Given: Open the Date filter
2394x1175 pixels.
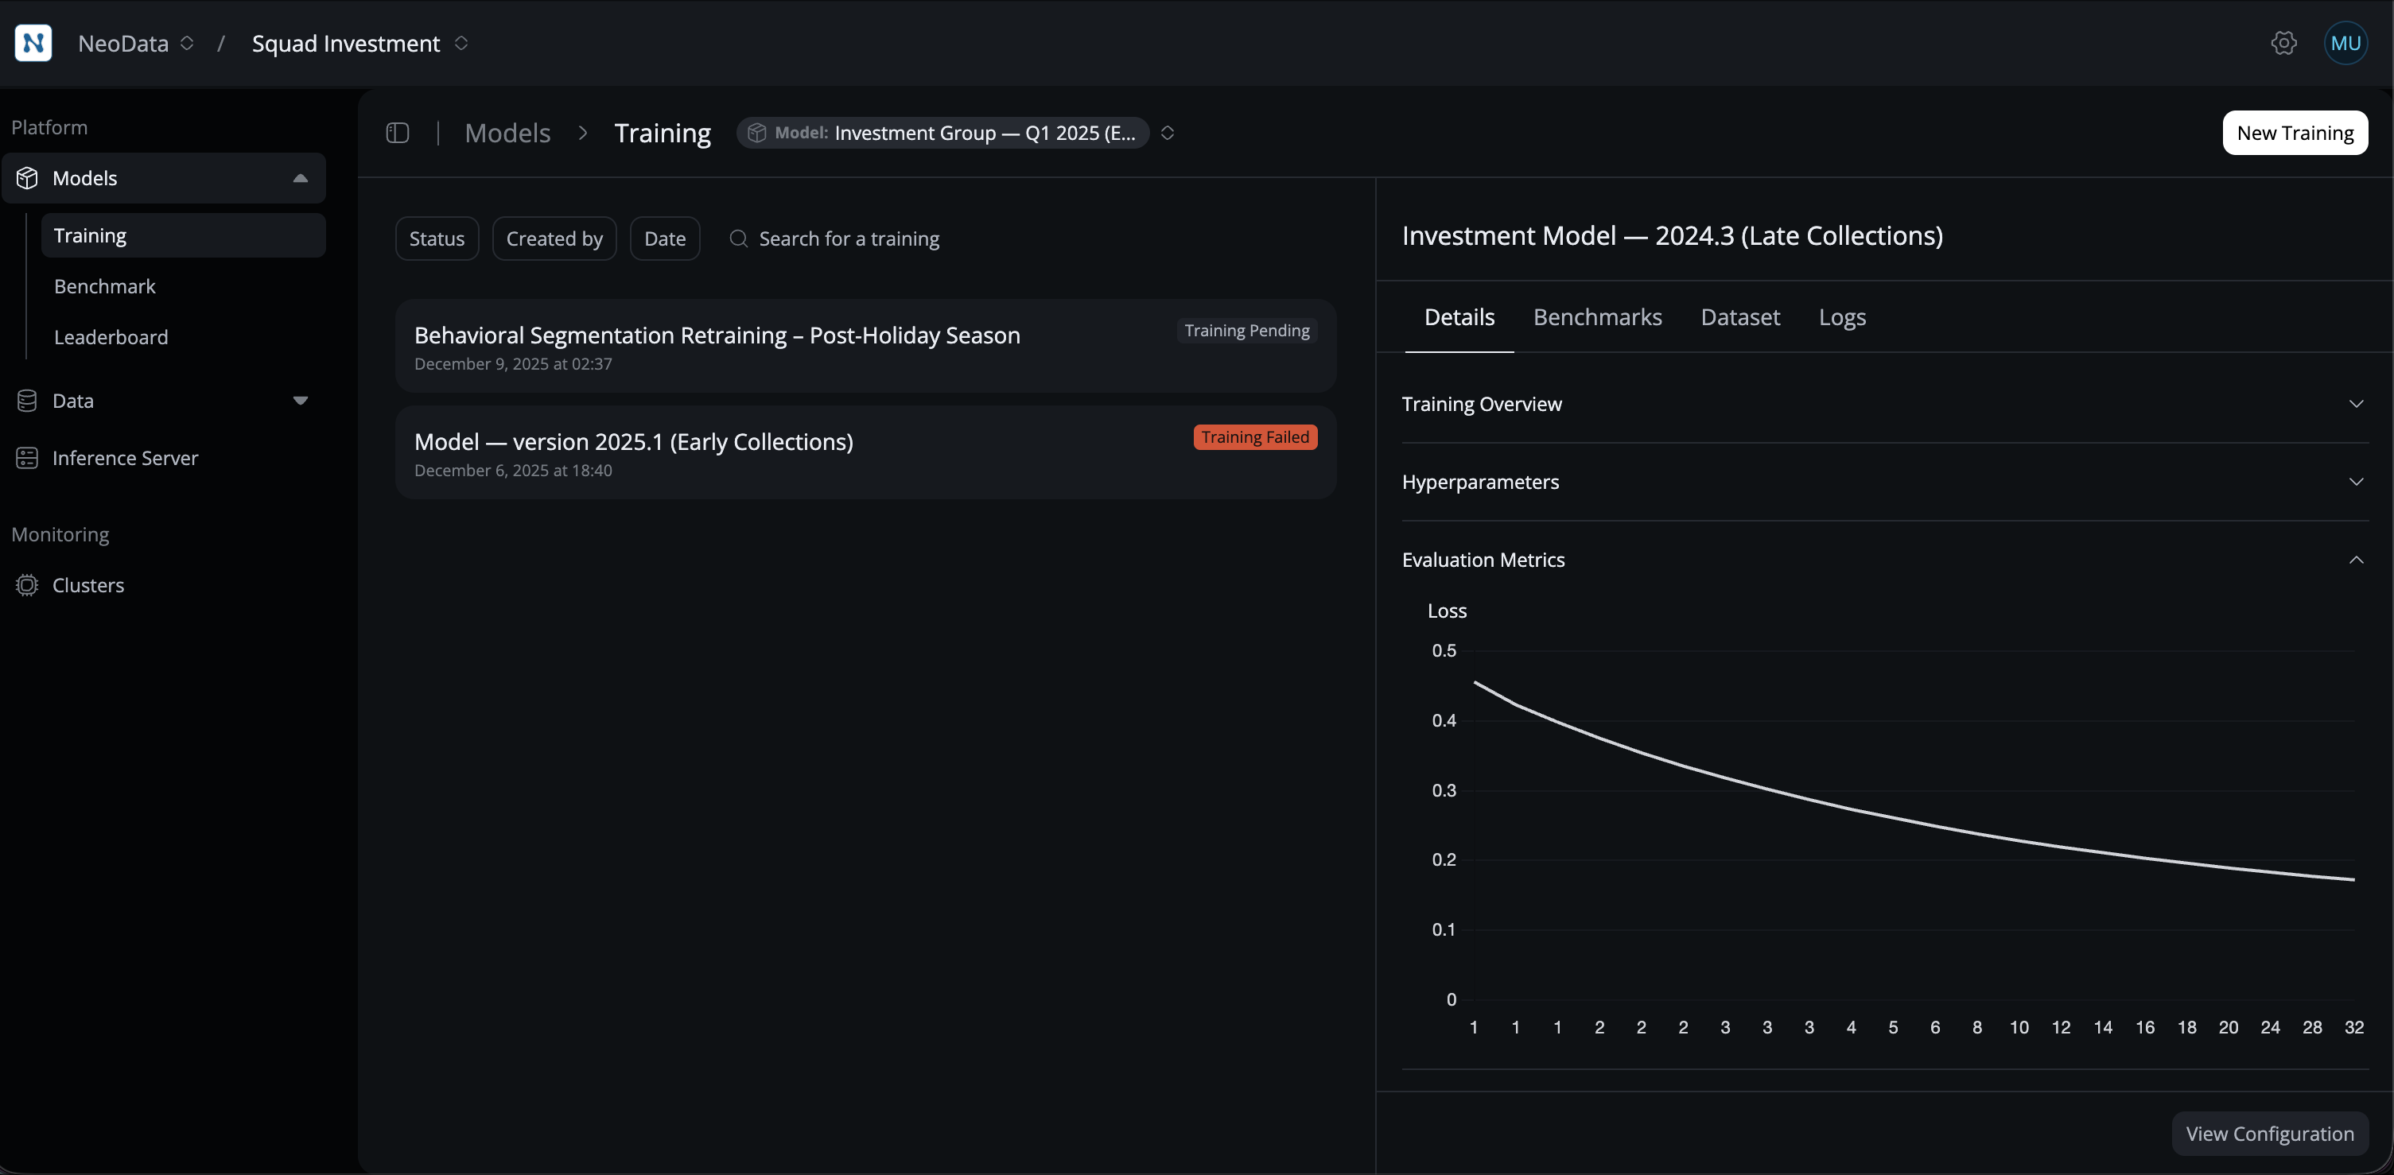Looking at the screenshot, I should pos(664,238).
